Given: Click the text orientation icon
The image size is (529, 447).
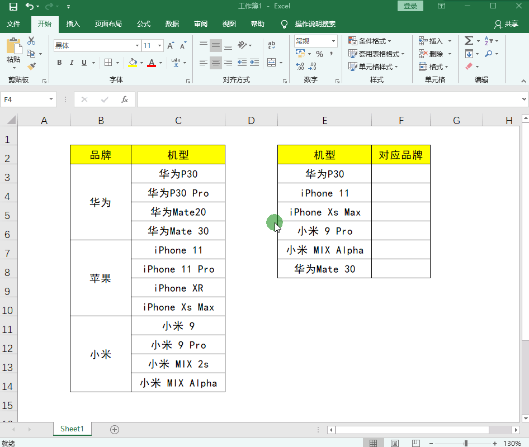Looking at the screenshot, I should (x=242, y=45).
